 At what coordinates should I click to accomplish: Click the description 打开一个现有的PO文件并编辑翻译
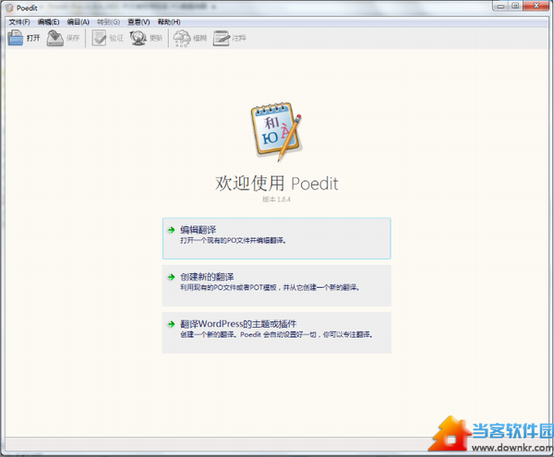point(234,241)
